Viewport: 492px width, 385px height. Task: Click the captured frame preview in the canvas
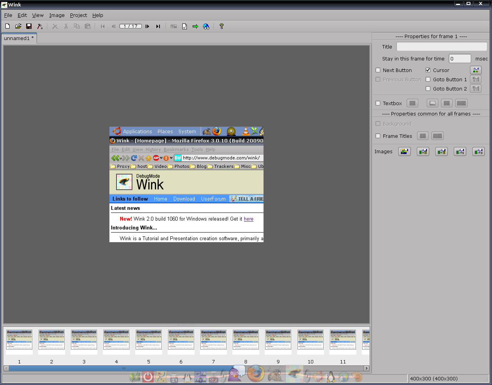coord(186,184)
